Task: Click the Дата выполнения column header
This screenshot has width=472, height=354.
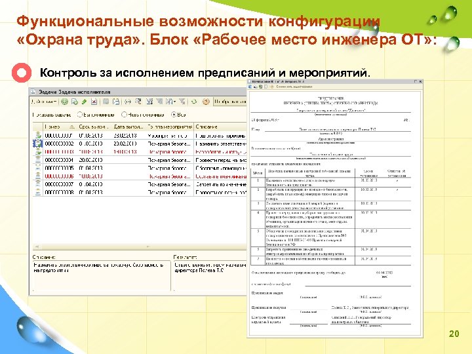Action: [128, 127]
